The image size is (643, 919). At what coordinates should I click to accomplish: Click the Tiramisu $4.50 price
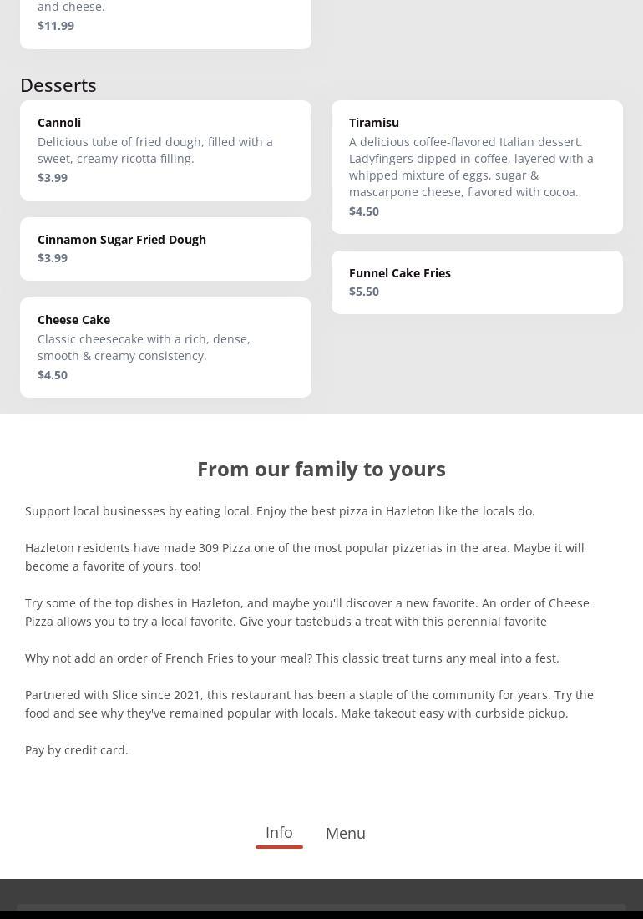click(364, 211)
